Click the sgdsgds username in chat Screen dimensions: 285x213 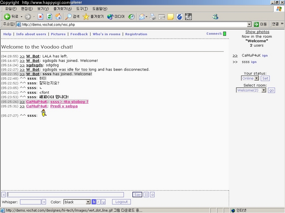tap(35, 65)
